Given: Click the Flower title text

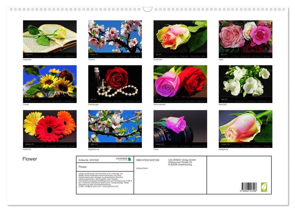Looking at the screenshot, I should (x=30, y=159).
